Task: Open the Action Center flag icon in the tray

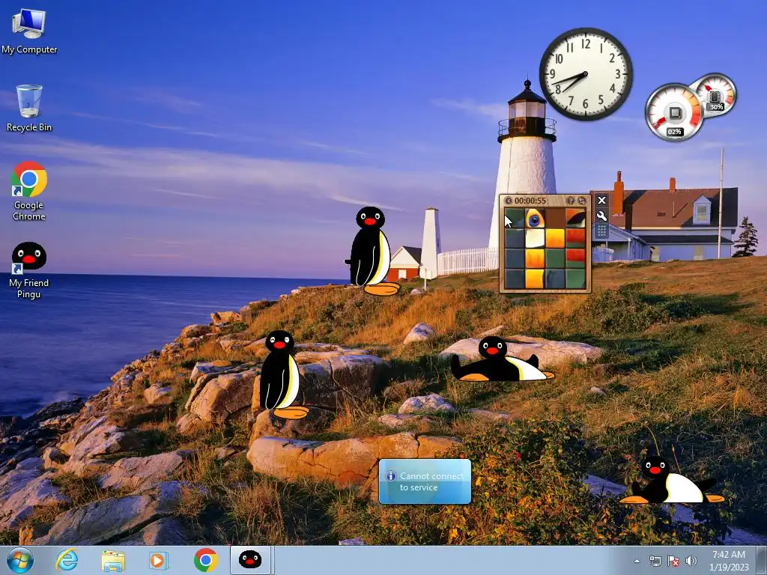Action: [x=673, y=561]
